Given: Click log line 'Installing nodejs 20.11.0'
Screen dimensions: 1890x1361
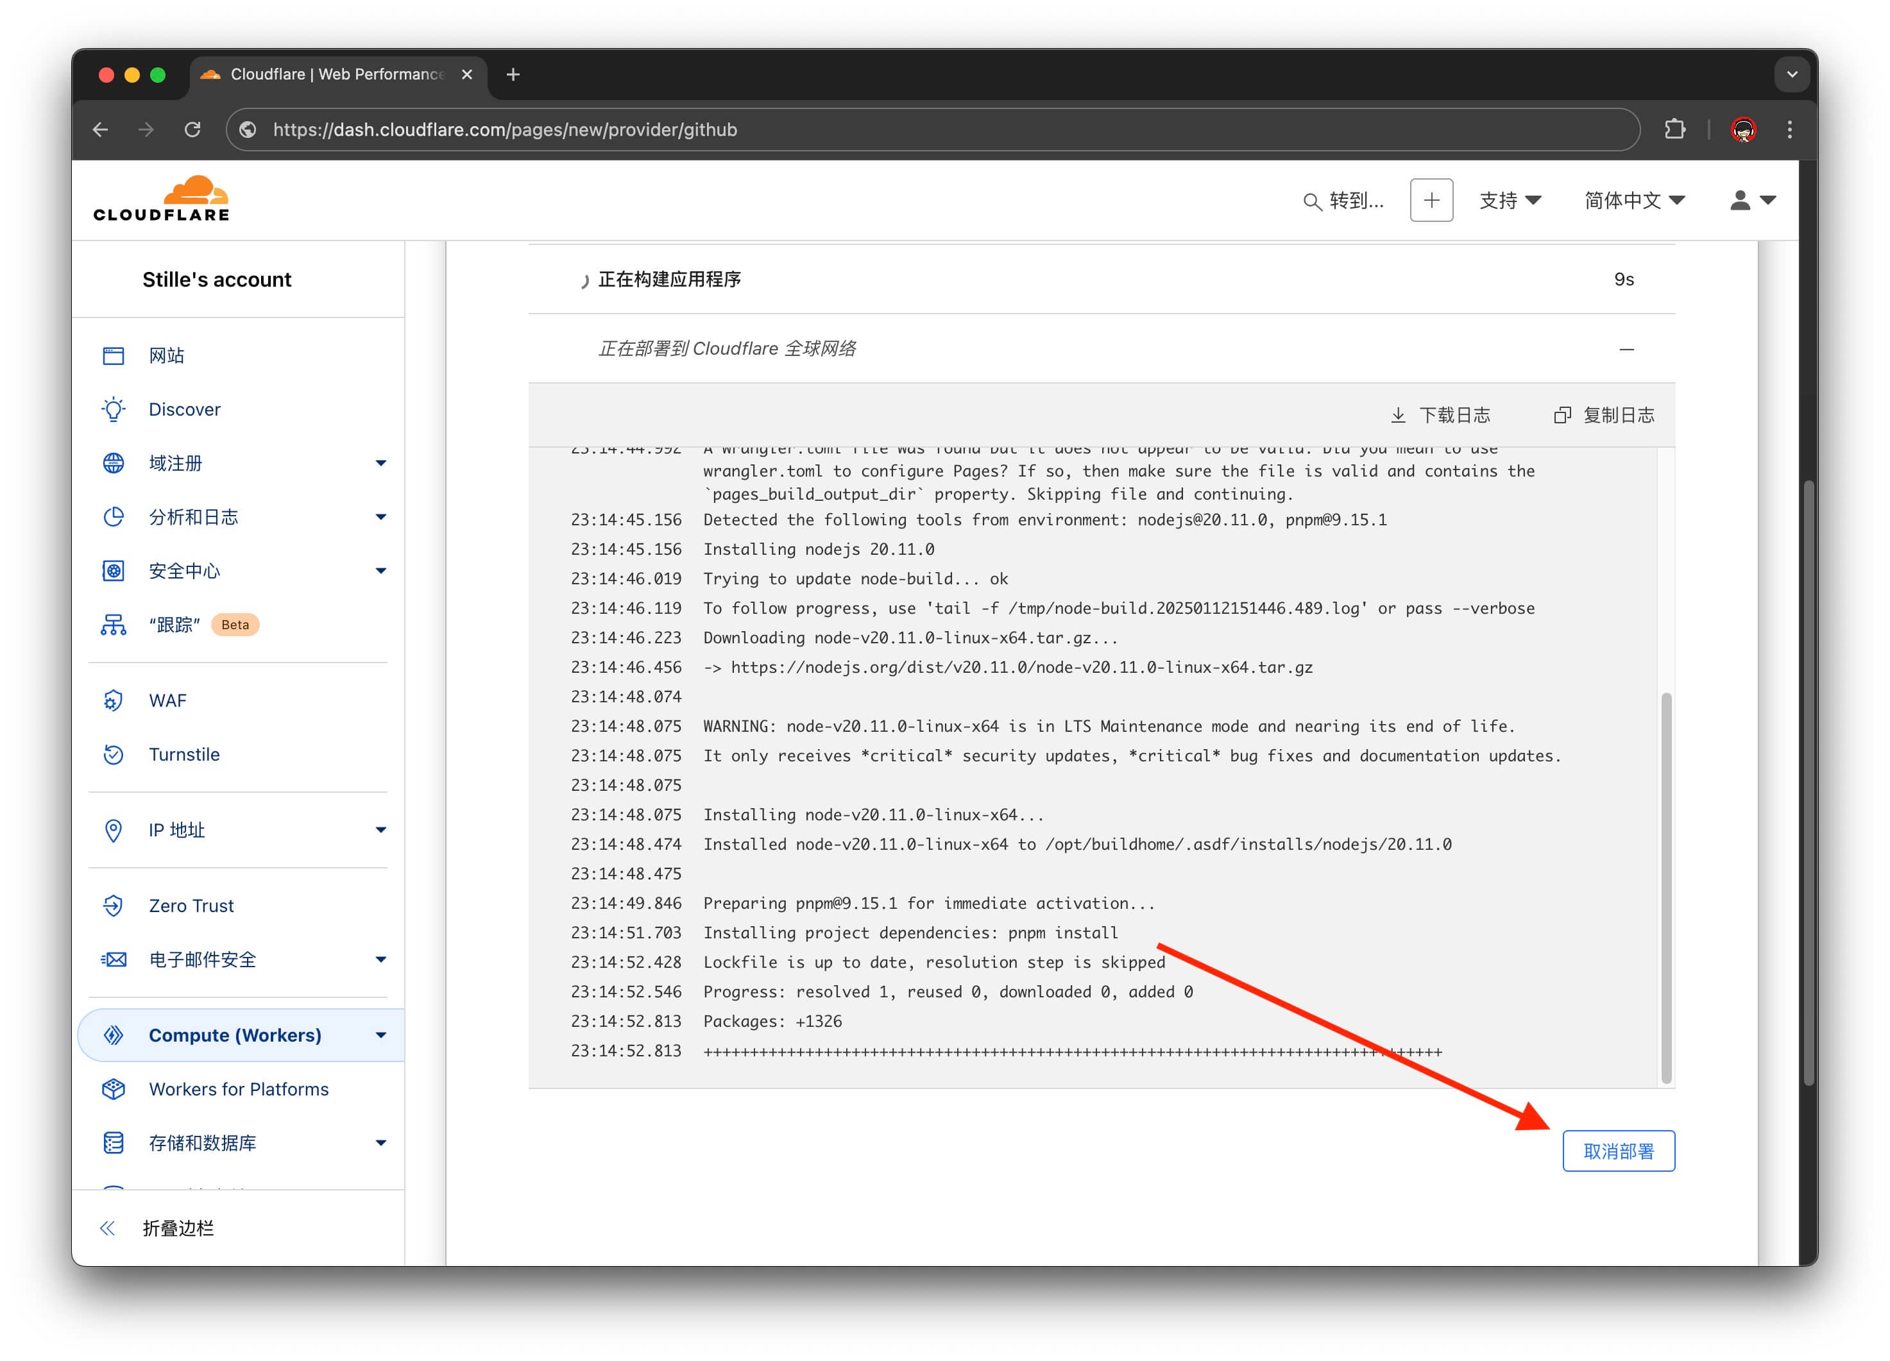Looking at the screenshot, I should click(x=819, y=549).
